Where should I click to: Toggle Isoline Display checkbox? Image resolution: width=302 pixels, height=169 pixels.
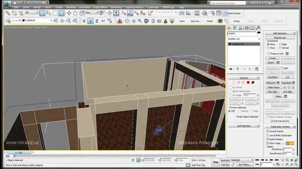(x=268, y=139)
